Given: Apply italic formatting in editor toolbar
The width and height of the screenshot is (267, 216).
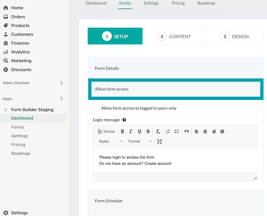Looking at the screenshot, I should coord(131,131).
